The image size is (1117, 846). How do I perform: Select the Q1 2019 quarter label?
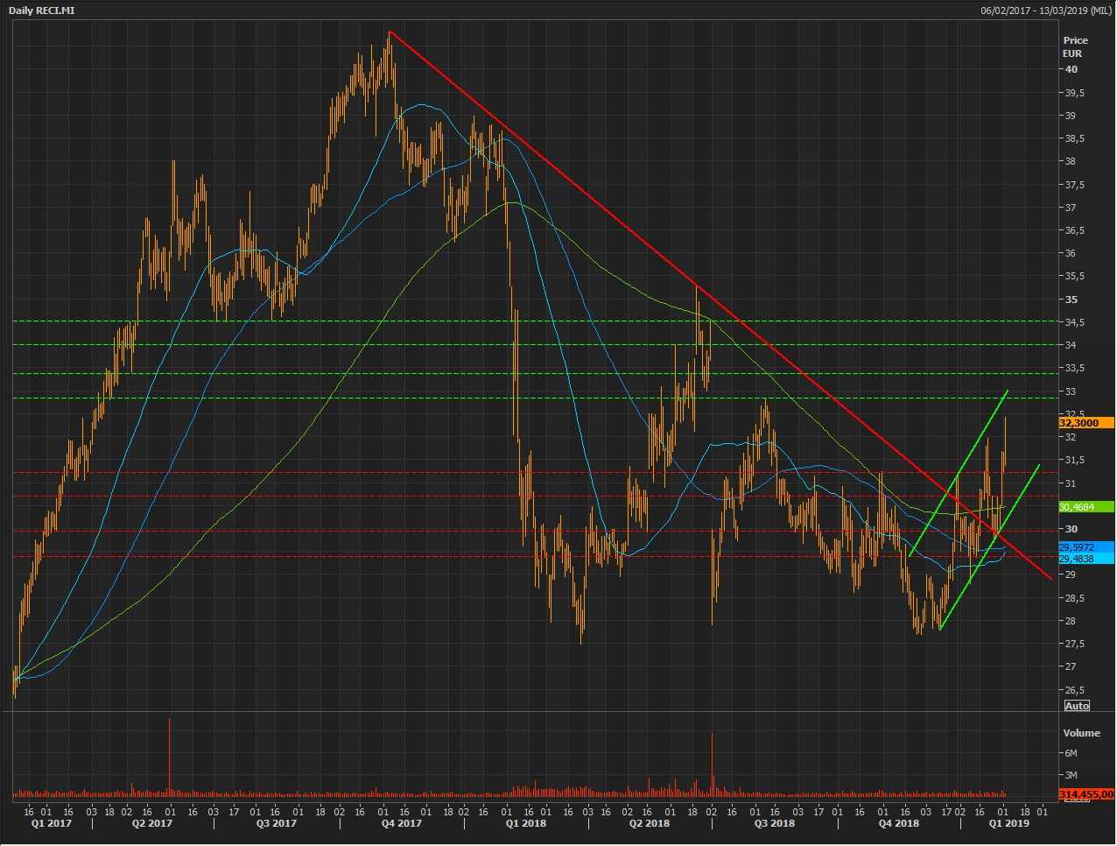click(1008, 823)
